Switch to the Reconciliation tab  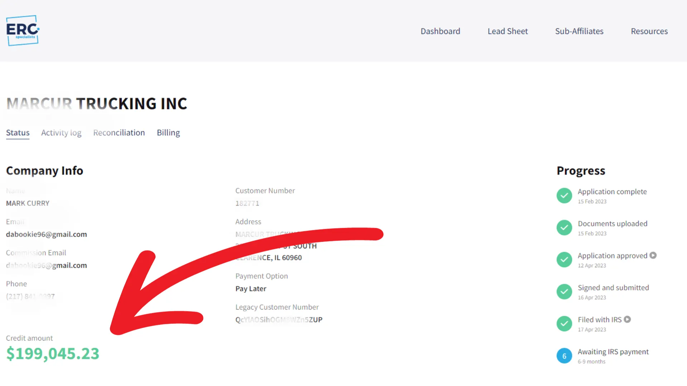[x=119, y=133]
